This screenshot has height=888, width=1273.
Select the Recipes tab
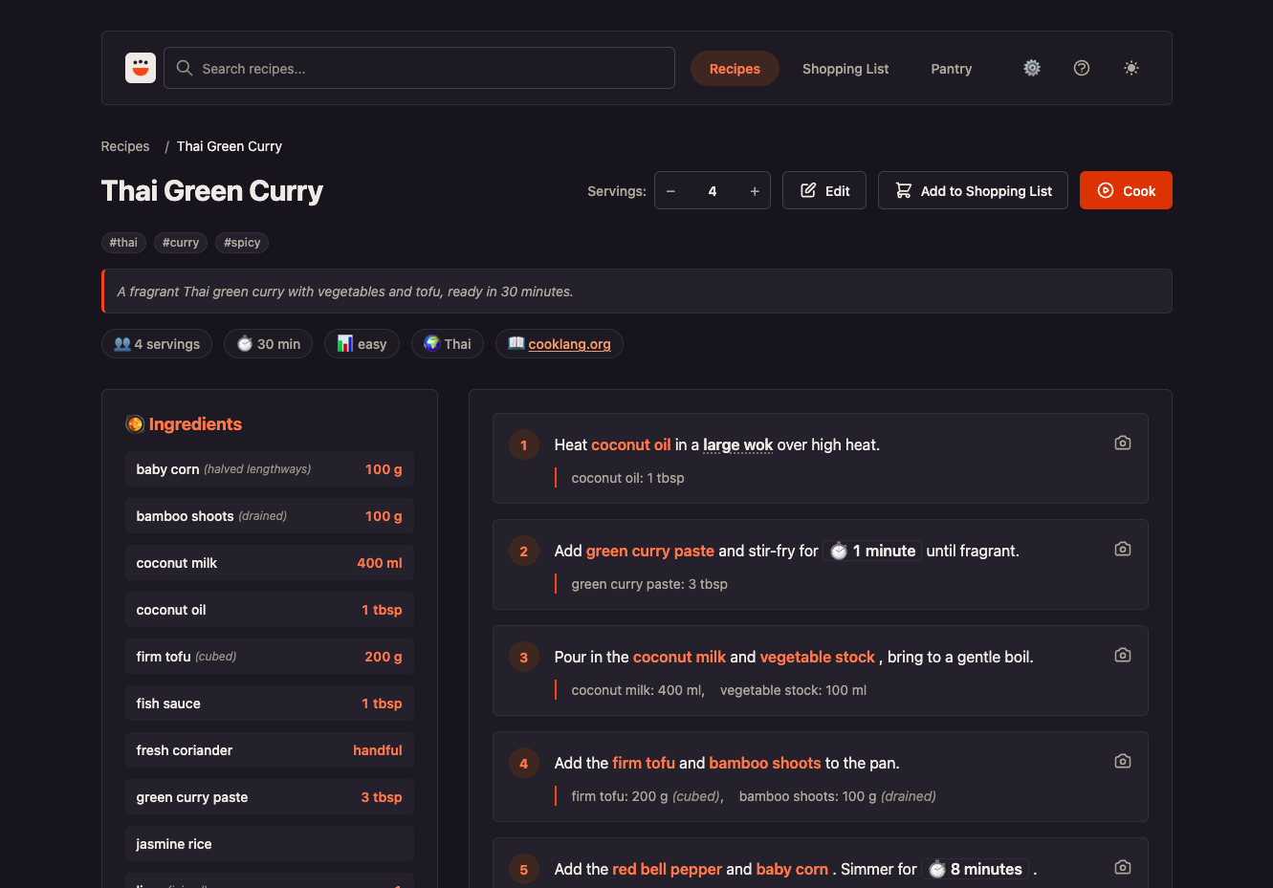pos(735,69)
